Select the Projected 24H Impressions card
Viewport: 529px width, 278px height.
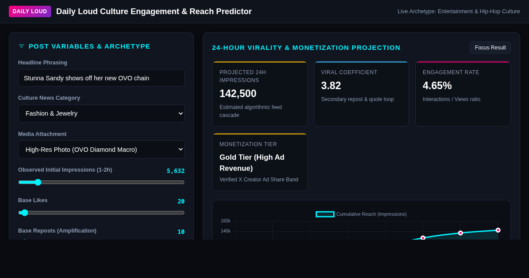pos(260,94)
